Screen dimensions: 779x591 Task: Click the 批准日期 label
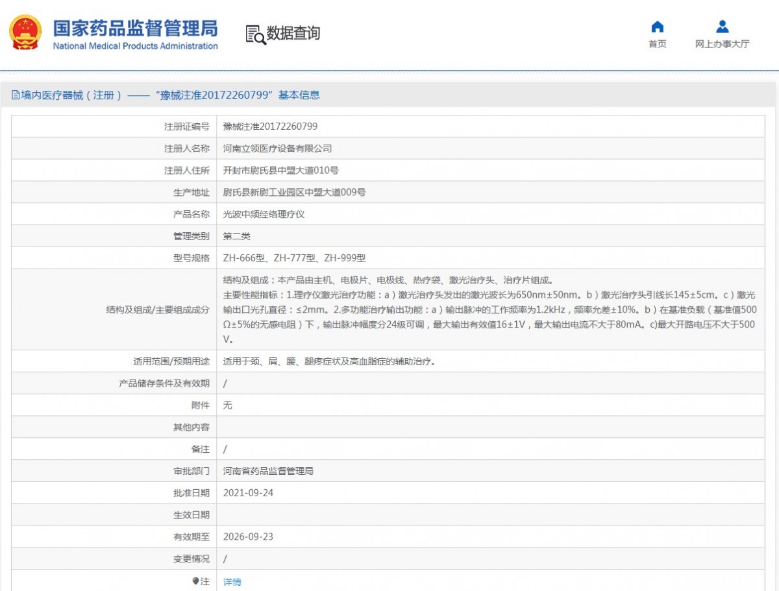[192, 493]
